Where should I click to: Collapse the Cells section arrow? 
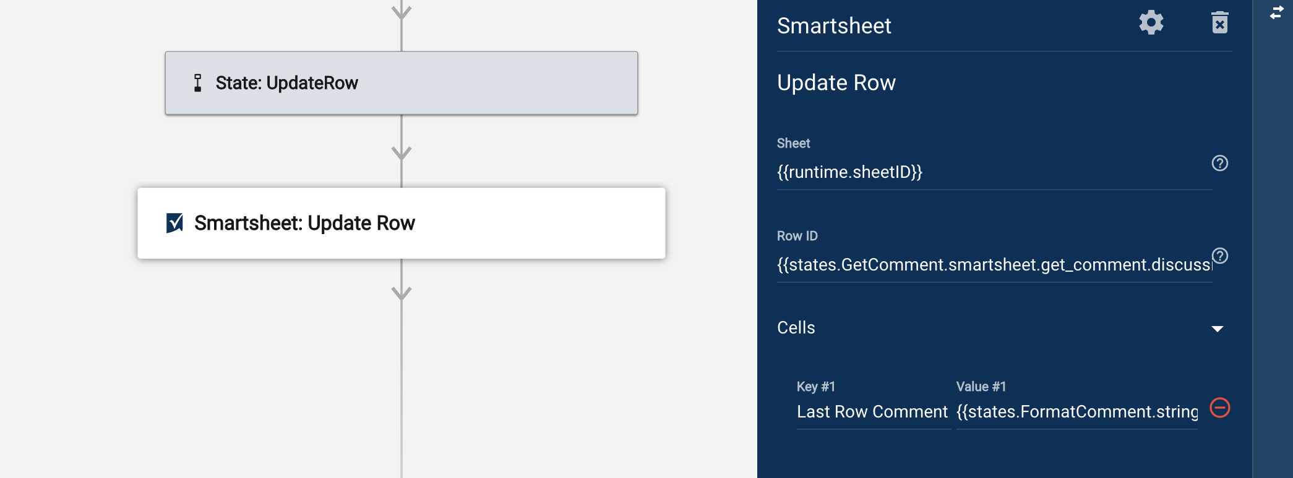[x=1217, y=329]
